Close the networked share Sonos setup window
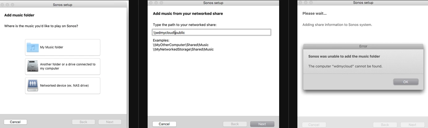 (x=151, y=3)
